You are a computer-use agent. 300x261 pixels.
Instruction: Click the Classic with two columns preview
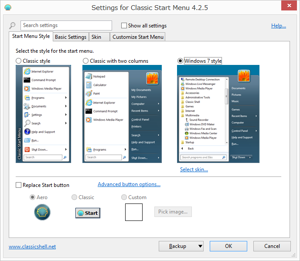[122, 114]
